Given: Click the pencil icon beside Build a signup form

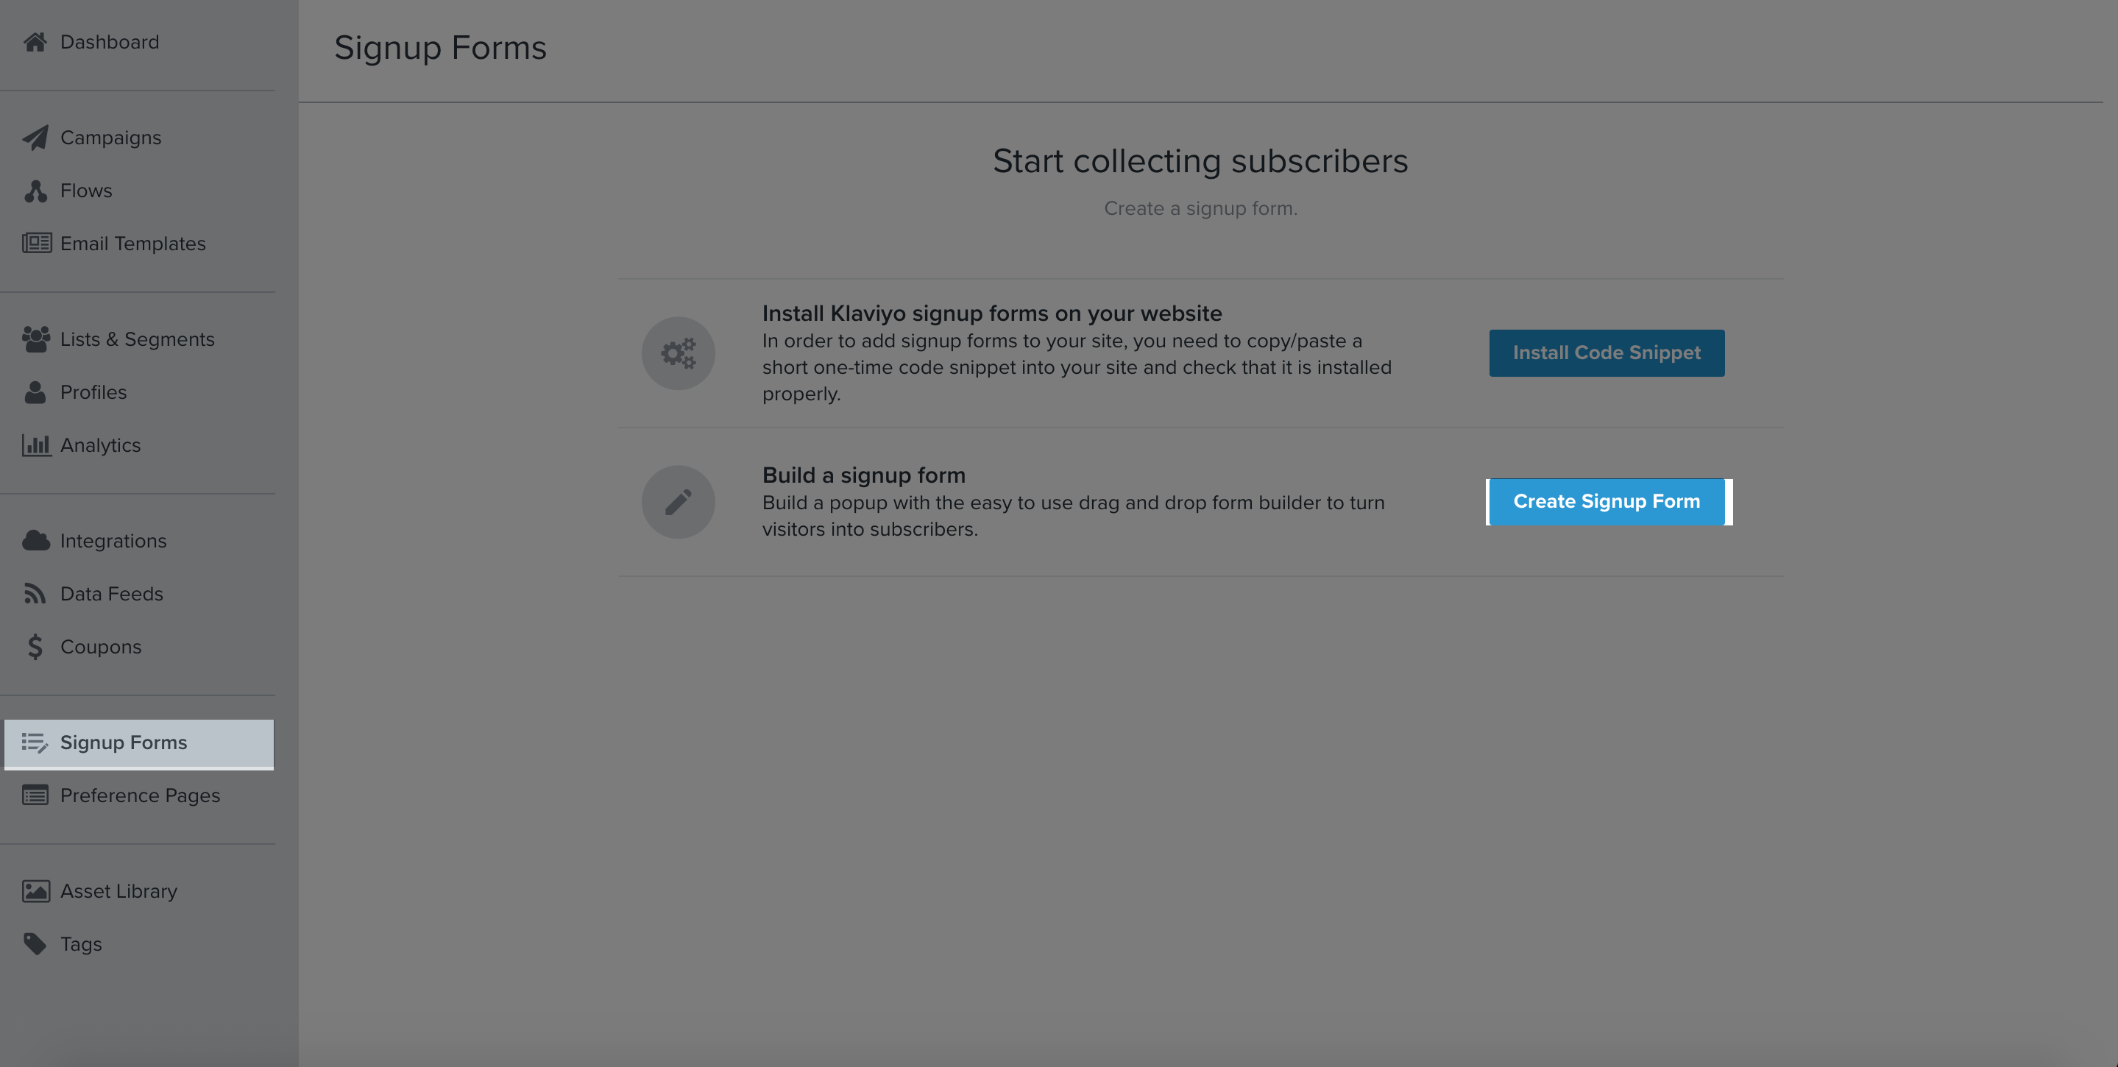Looking at the screenshot, I should click(x=679, y=503).
